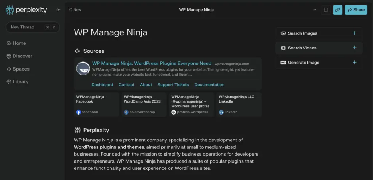Expand Search Images with plus icon
Image resolution: width=373 pixels, height=180 pixels.
(354, 33)
